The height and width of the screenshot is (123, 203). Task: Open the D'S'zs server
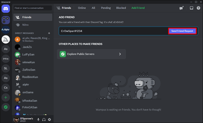click(x=6, y=59)
